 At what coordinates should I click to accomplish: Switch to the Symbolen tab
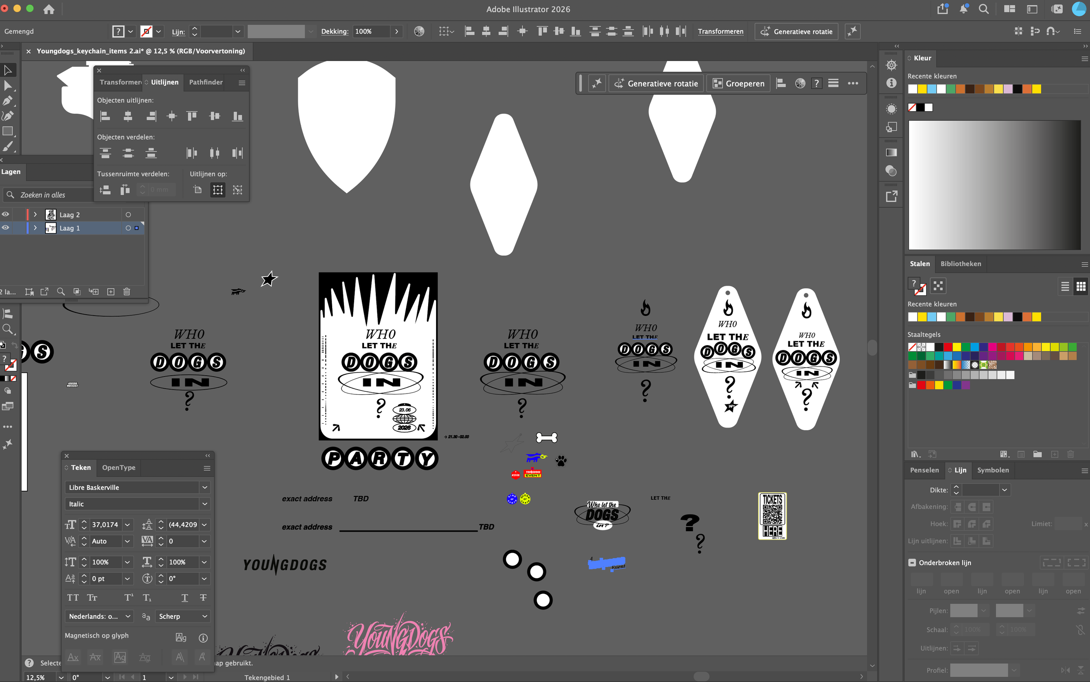(992, 470)
